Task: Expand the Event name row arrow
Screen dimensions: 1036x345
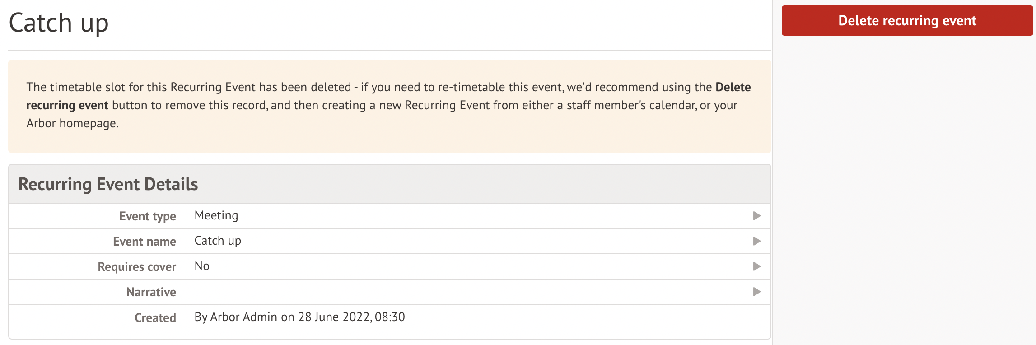Action: click(x=757, y=241)
